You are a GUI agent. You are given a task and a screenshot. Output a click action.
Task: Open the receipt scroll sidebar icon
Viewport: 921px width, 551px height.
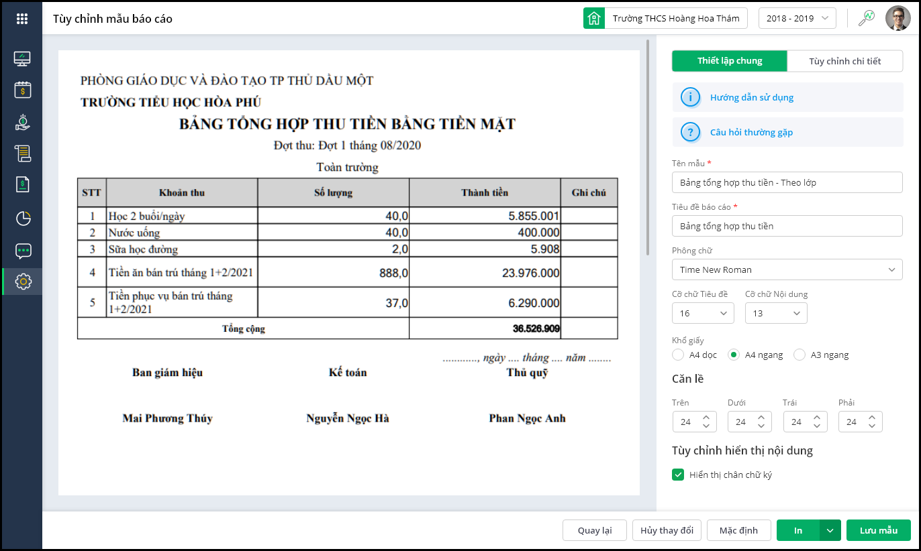[x=23, y=154]
